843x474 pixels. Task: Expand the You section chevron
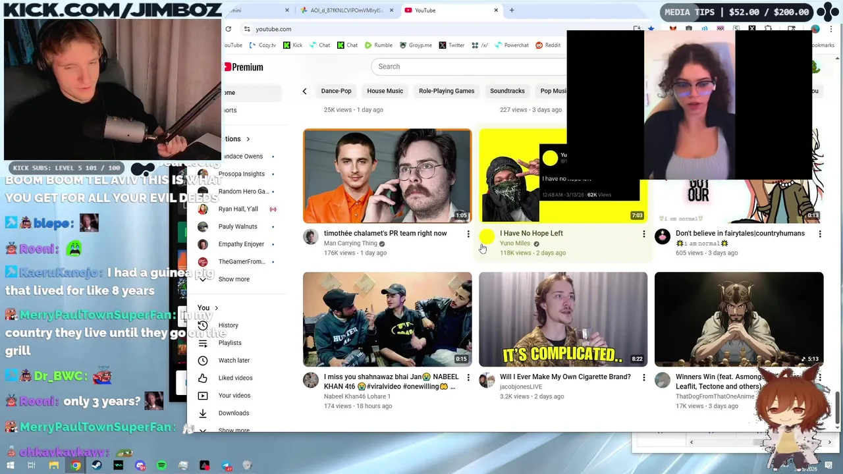click(216, 308)
